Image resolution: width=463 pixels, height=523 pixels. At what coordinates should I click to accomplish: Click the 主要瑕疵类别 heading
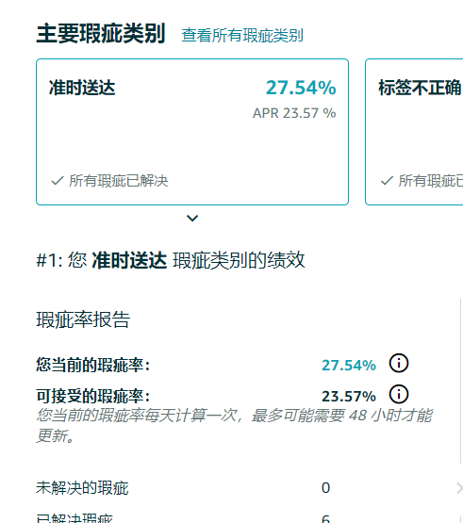101,34
